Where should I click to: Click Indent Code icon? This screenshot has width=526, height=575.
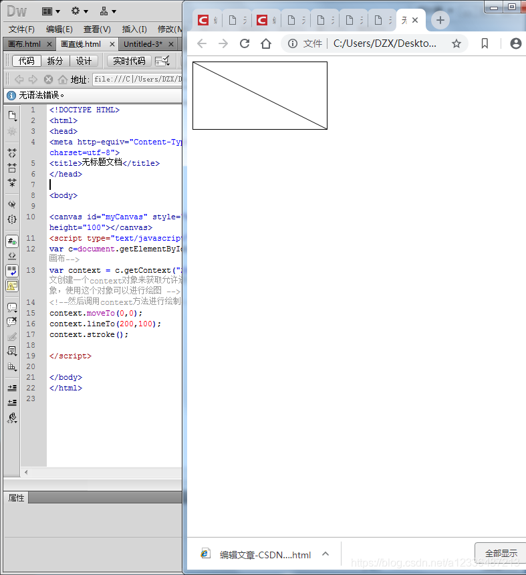[12, 388]
